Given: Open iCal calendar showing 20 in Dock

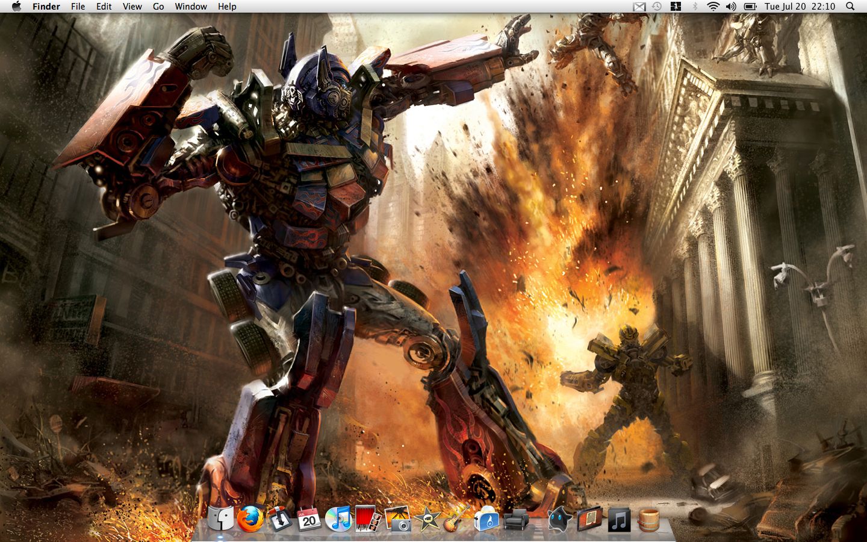Looking at the screenshot, I should click(x=309, y=519).
